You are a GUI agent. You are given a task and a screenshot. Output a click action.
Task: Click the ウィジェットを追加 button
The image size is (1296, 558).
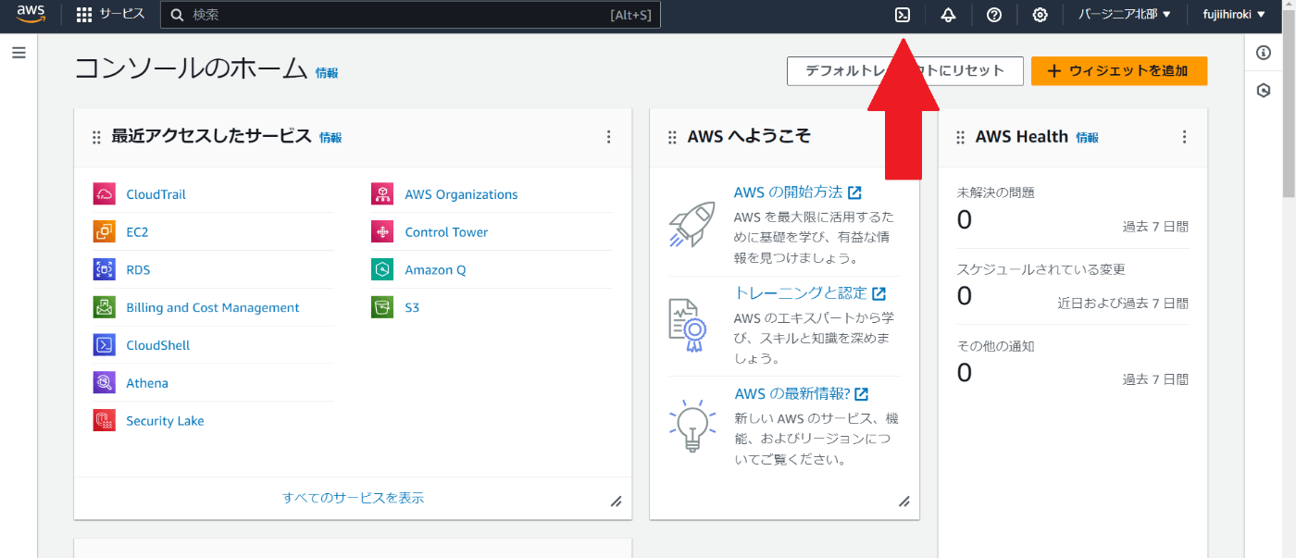point(1119,70)
